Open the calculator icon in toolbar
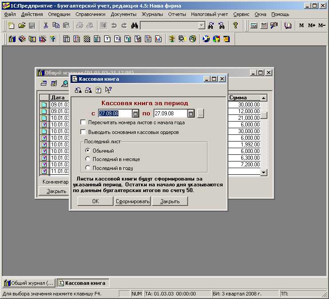The width and height of the screenshot is (329, 299). coord(254,26)
